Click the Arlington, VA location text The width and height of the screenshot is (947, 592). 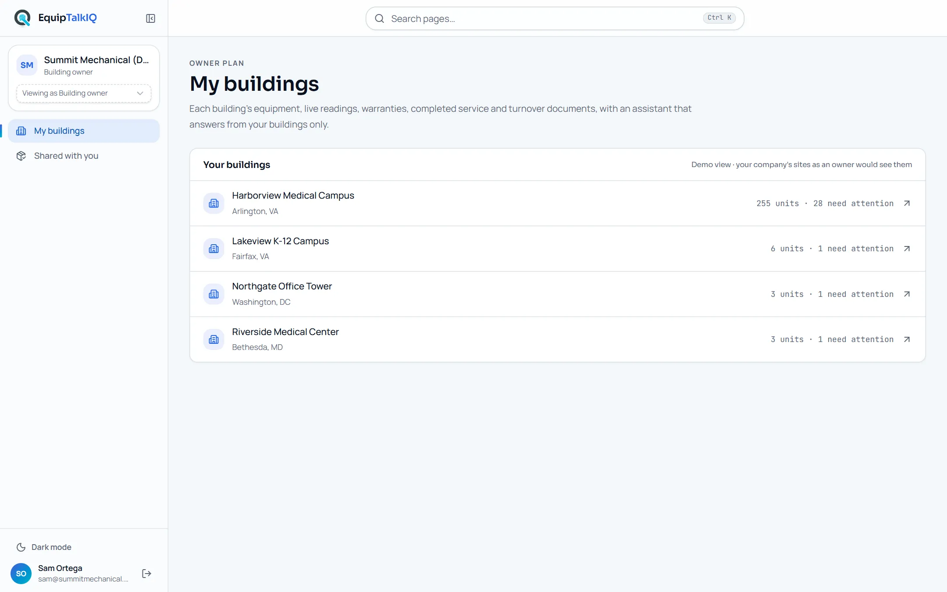tap(255, 211)
